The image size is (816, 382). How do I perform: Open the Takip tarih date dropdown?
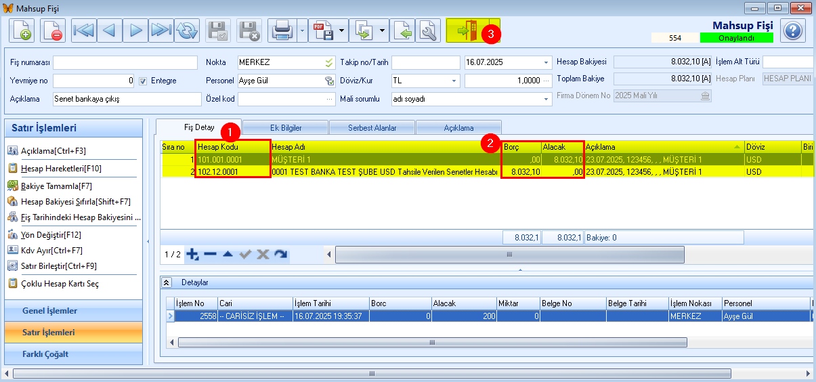tap(546, 62)
